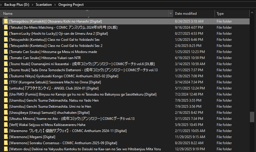
Task: Select [Tsukumo Nikyu] Gyokuseki Kongo folder name
Action: [64, 76]
